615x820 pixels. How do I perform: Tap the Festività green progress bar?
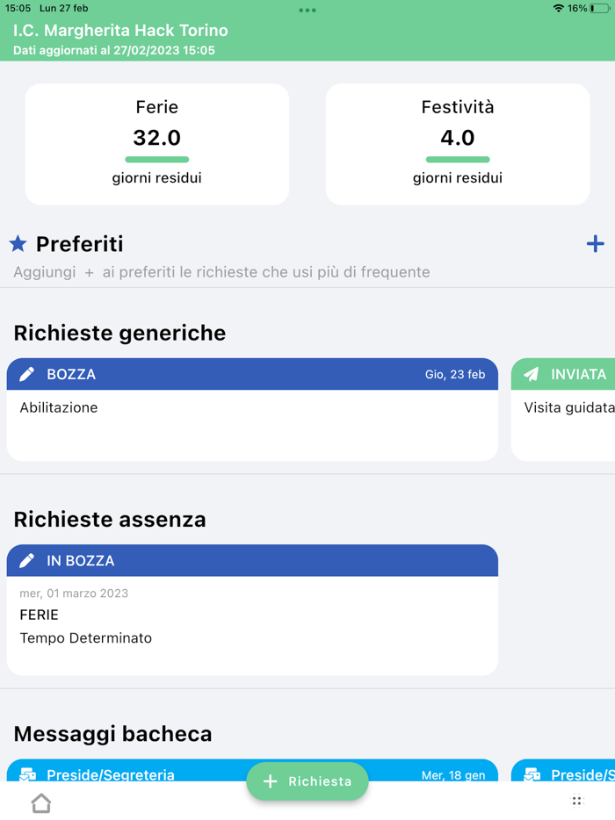tap(458, 160)
